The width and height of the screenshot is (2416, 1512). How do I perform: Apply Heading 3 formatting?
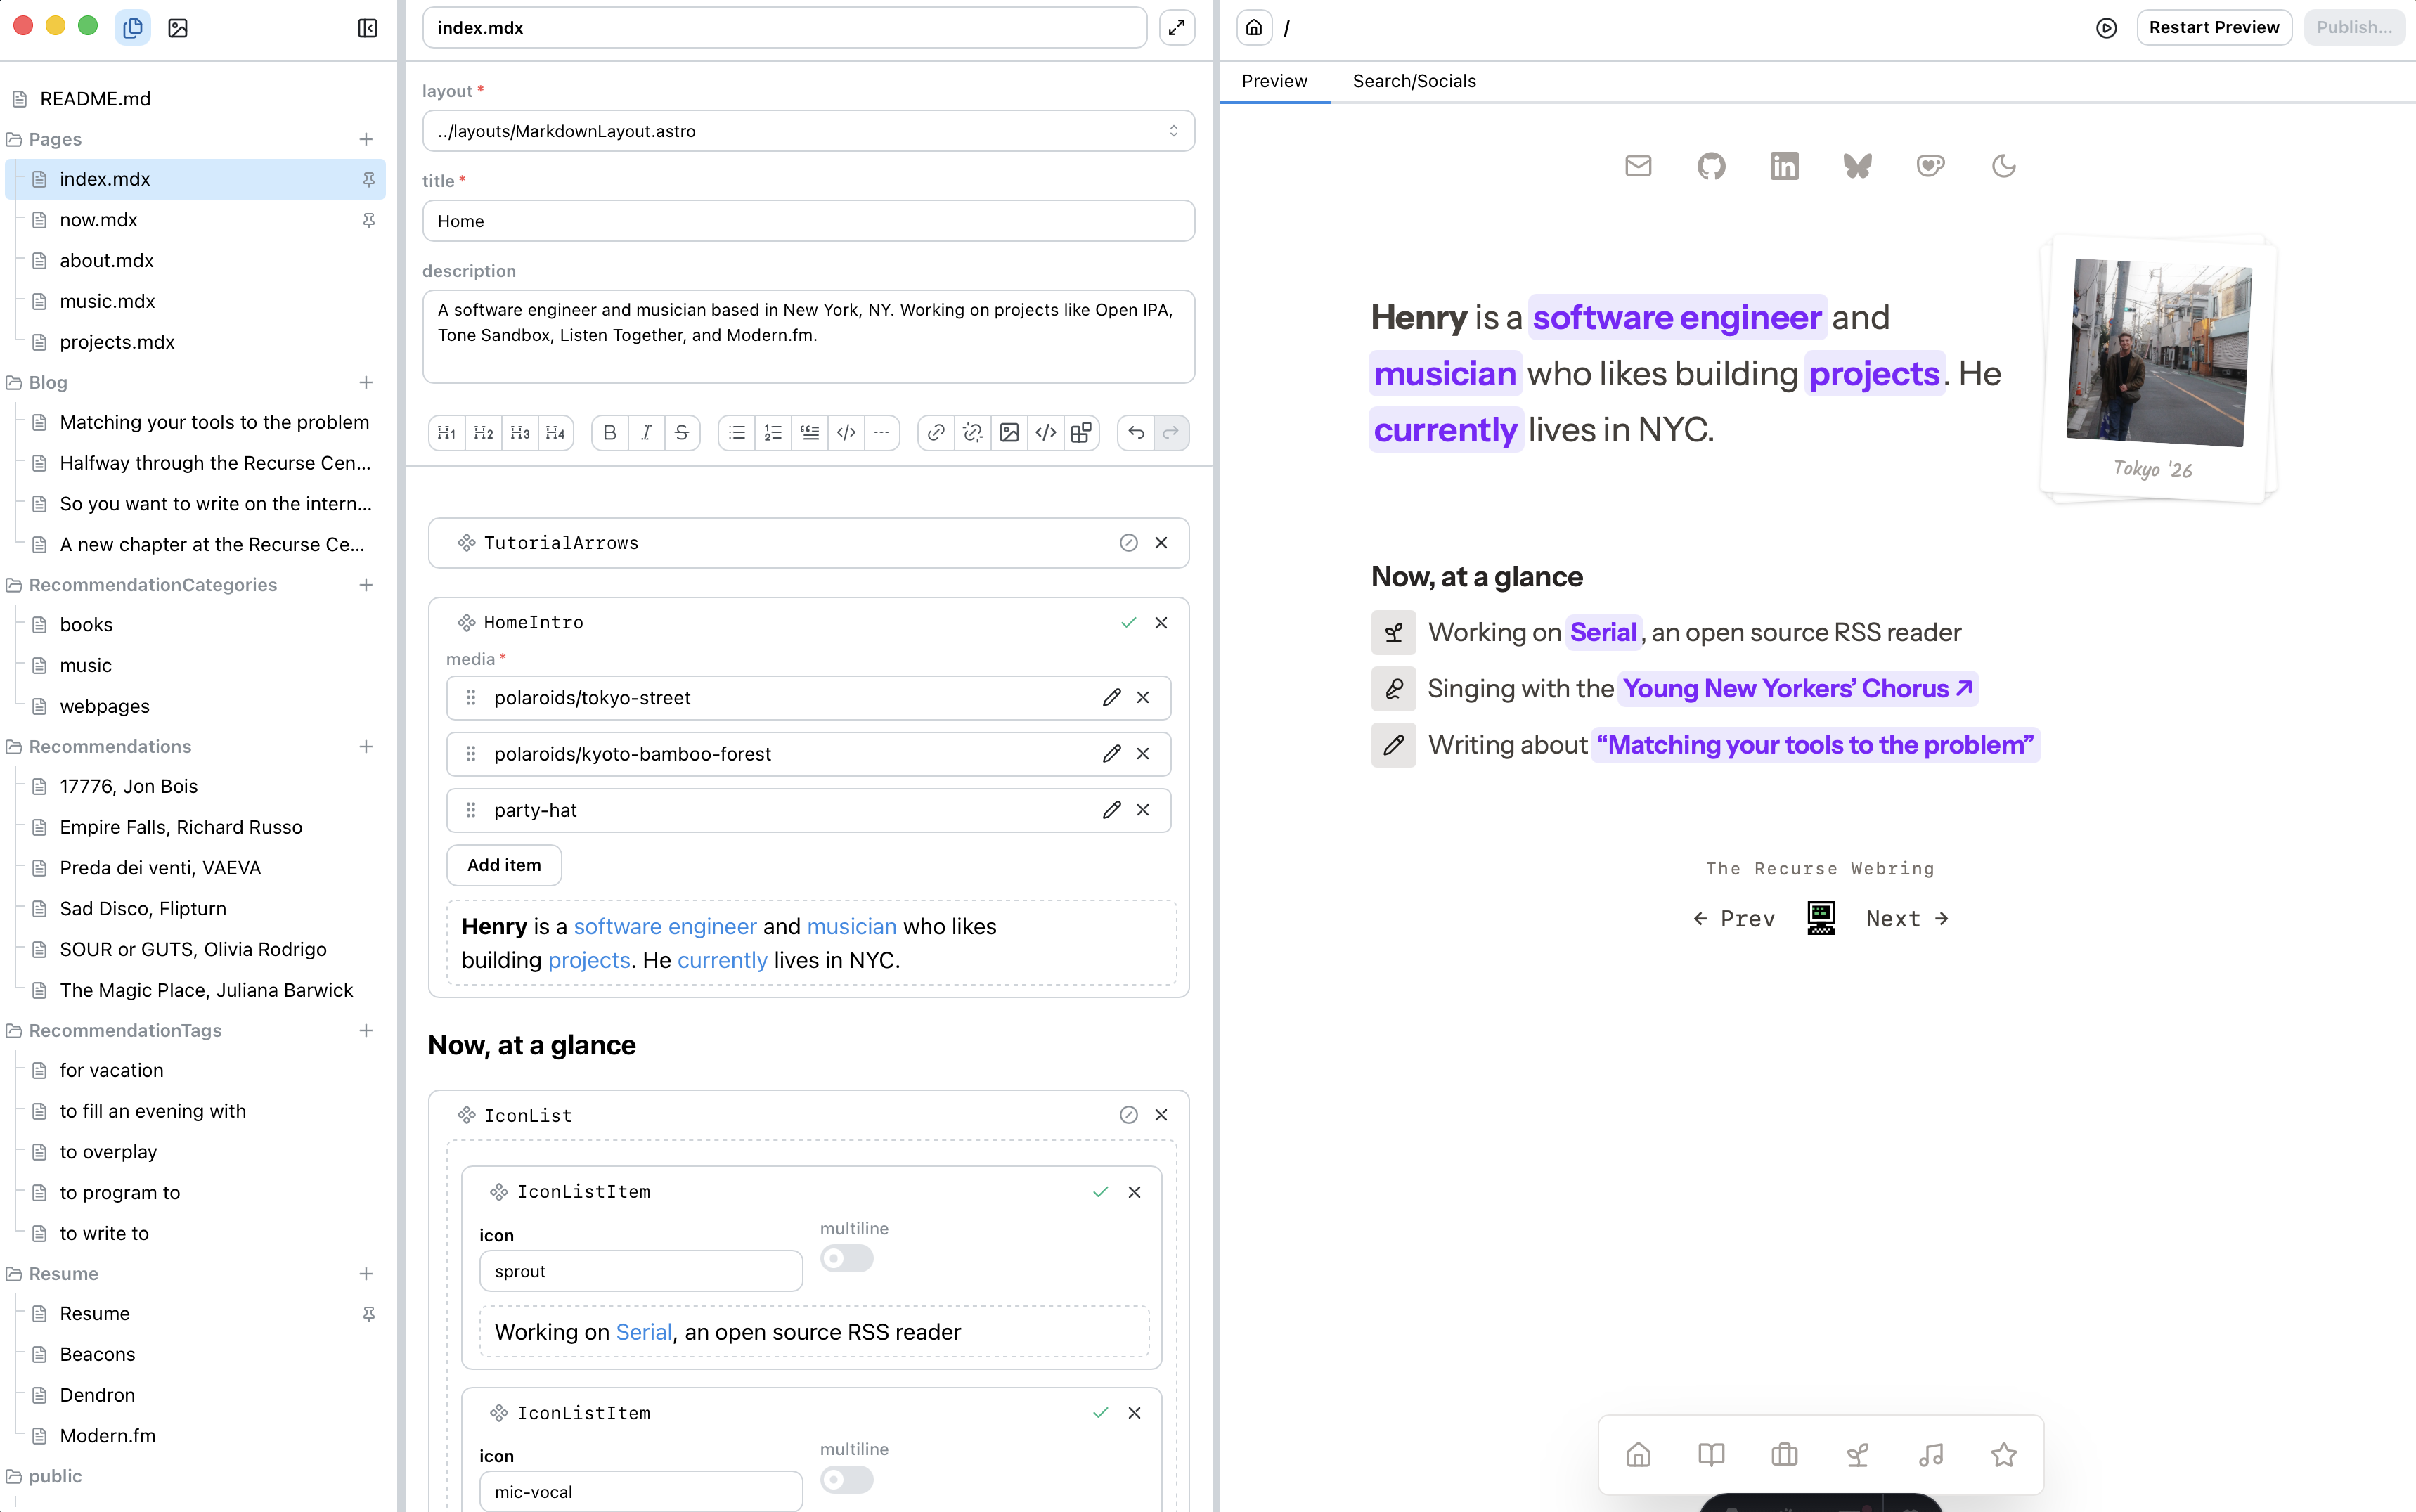[x=520, y=433]
